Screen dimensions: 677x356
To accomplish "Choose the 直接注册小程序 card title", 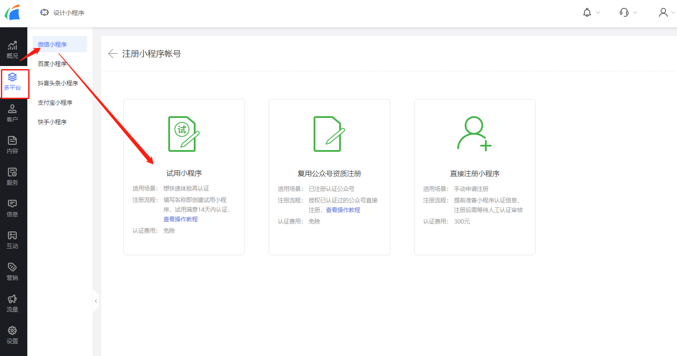I will click(x=475, y=173).
